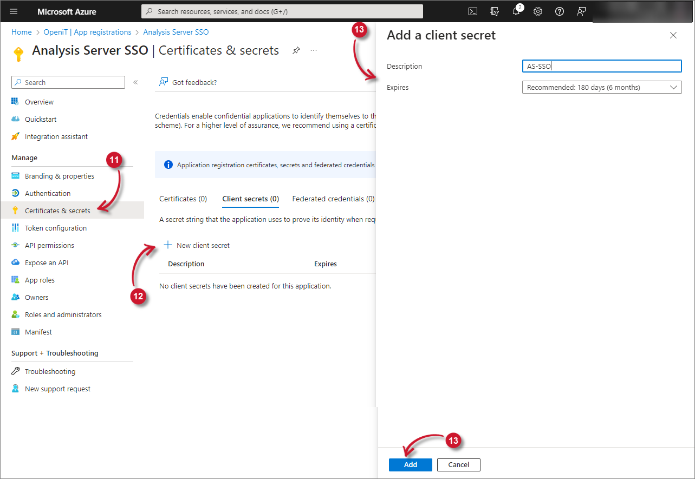Click the blue info icon in banner
This screenshot has width=695, height=479.
168,165
